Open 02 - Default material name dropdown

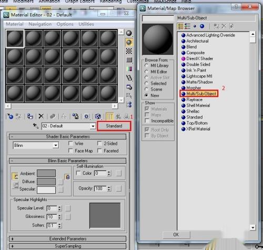tap(93, 126)
